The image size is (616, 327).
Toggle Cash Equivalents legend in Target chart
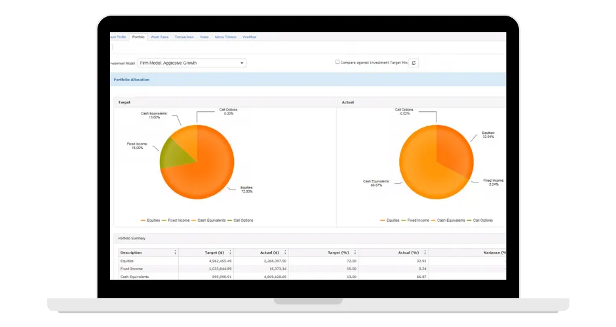click(x=208, y=220)
